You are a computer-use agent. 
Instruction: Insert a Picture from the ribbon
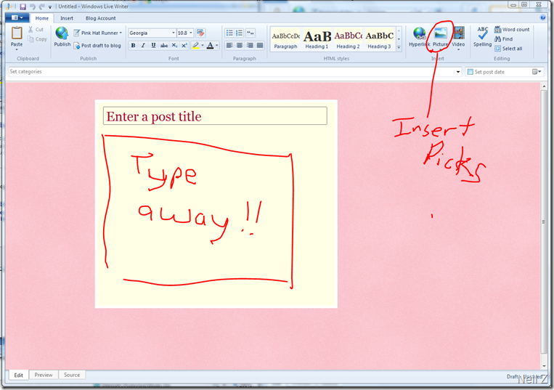pos(440,33)
